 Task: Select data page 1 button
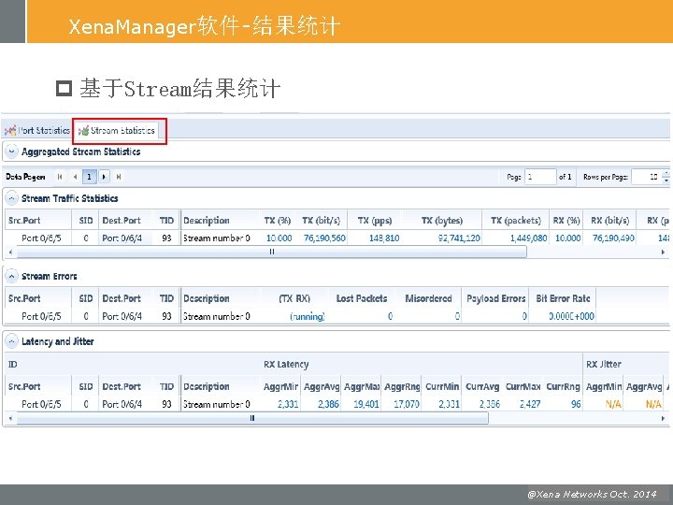[x=90, y=177]
